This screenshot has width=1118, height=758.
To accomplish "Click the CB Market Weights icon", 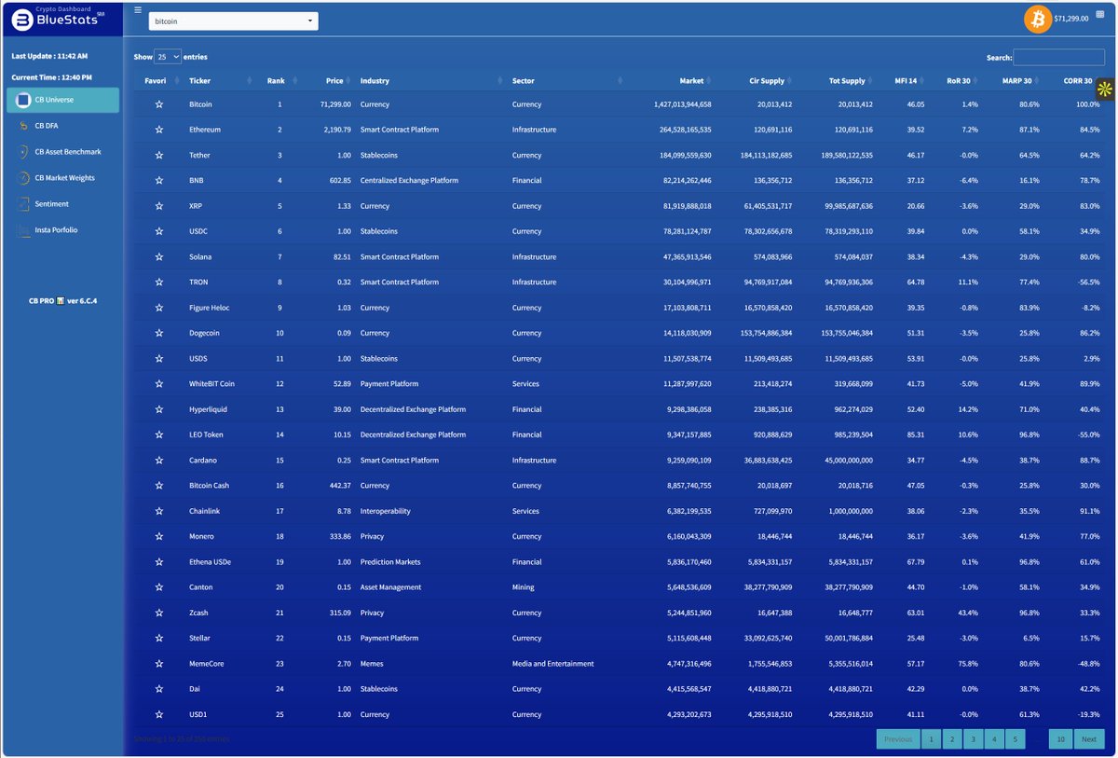I will pyautogui.click(x=22, y=177).
